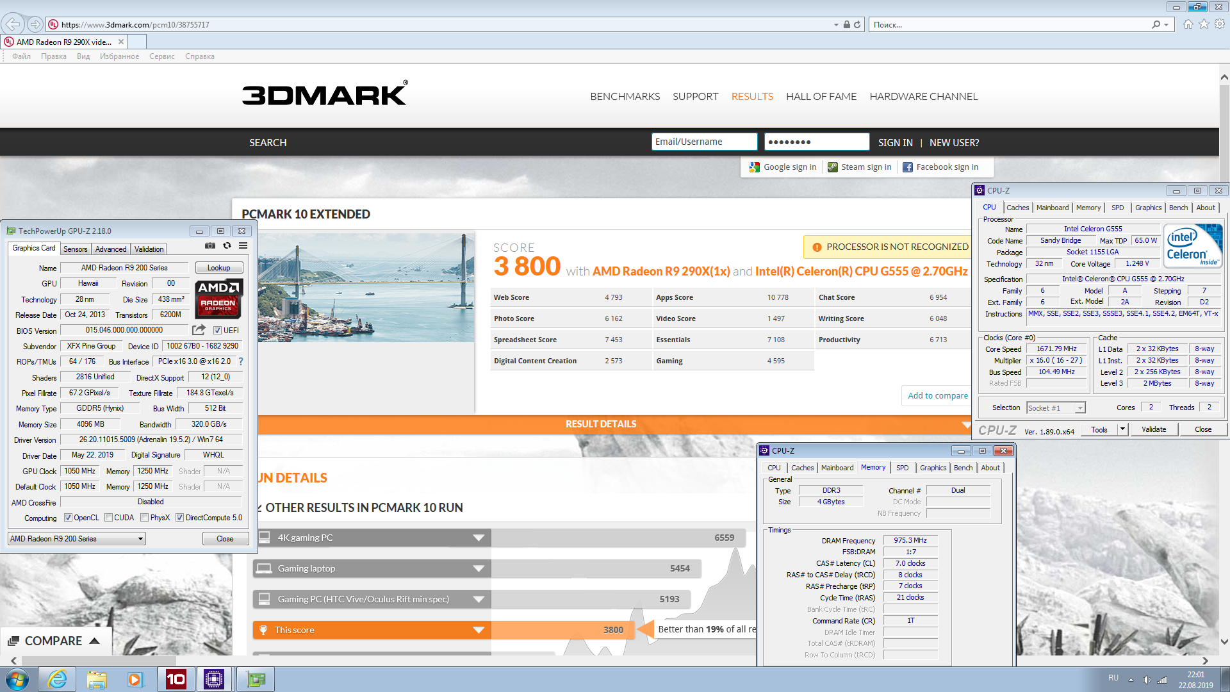Click Google sign in link
This screenshot has height=692, width=1230.
point(783,167)
